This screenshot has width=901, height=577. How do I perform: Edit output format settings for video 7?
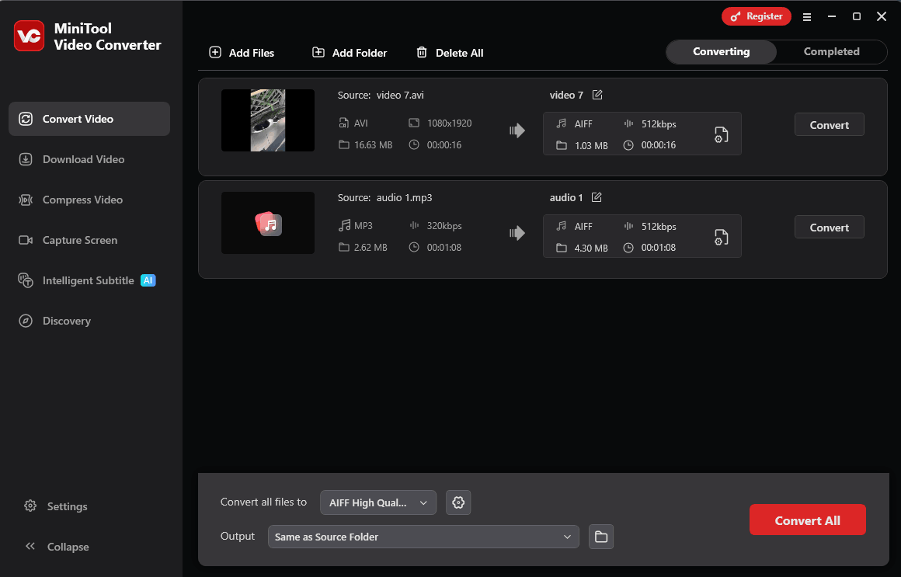[721, 134]
